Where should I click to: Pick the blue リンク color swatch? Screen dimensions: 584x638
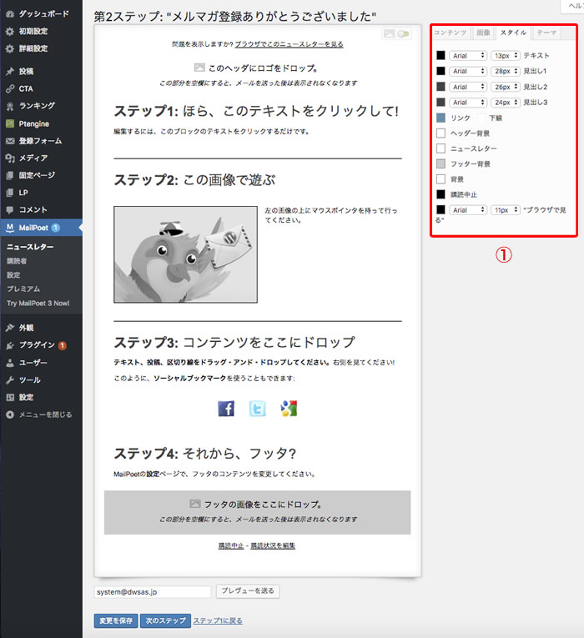pos(441,118)
